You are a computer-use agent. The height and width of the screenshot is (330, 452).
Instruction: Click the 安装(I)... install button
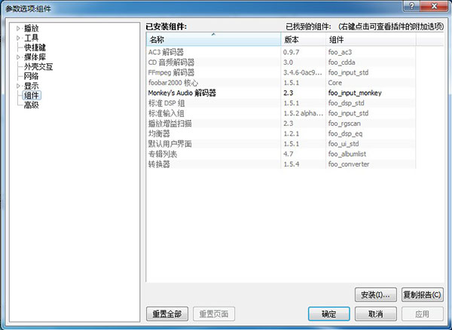(x=376, y=295)
